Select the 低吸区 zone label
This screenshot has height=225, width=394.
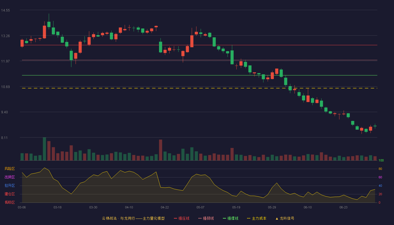(10, 202)
